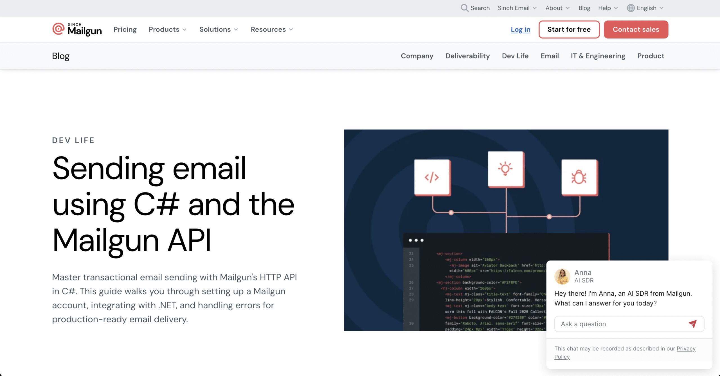Click the globe language icon
The height and width of the screenshot is (376, 720).
pos(631,8)
